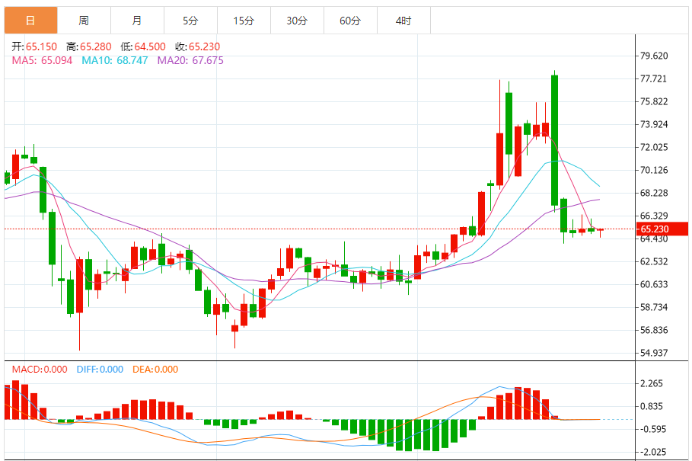Viewport: 692px width, 461px height.
Task: Open the 4时 timeframe tab
Action: [x=403, y=21]
